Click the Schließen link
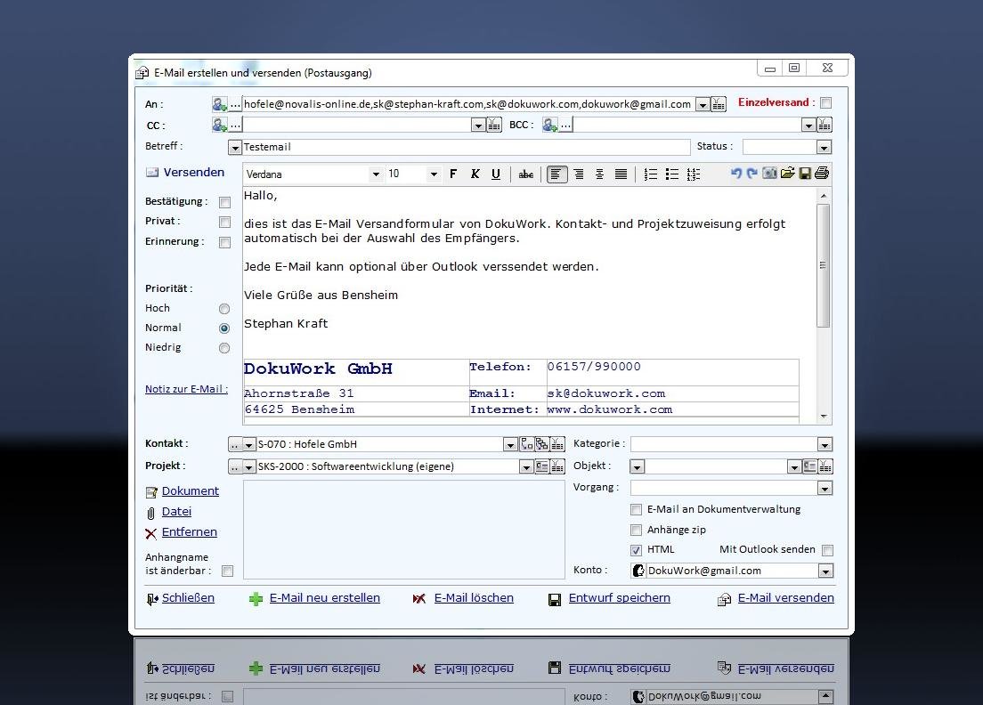Image resolution: width=983 pixels, height=705 pixels. pos(188,598)
